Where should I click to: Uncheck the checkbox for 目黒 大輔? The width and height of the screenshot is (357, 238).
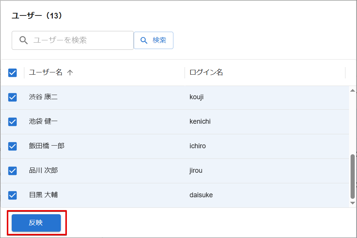12,195
